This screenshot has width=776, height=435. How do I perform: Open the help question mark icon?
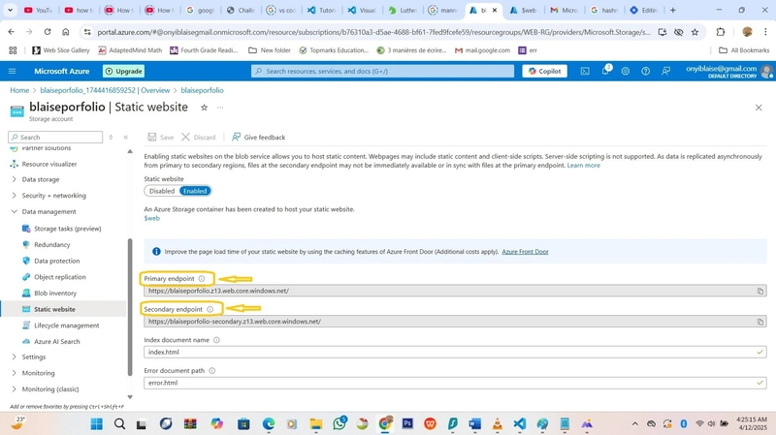click(x=645, y=71)
